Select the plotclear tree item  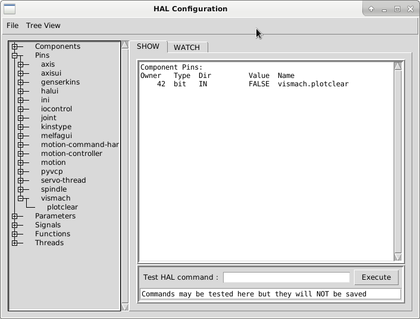[x=62, y=207]
